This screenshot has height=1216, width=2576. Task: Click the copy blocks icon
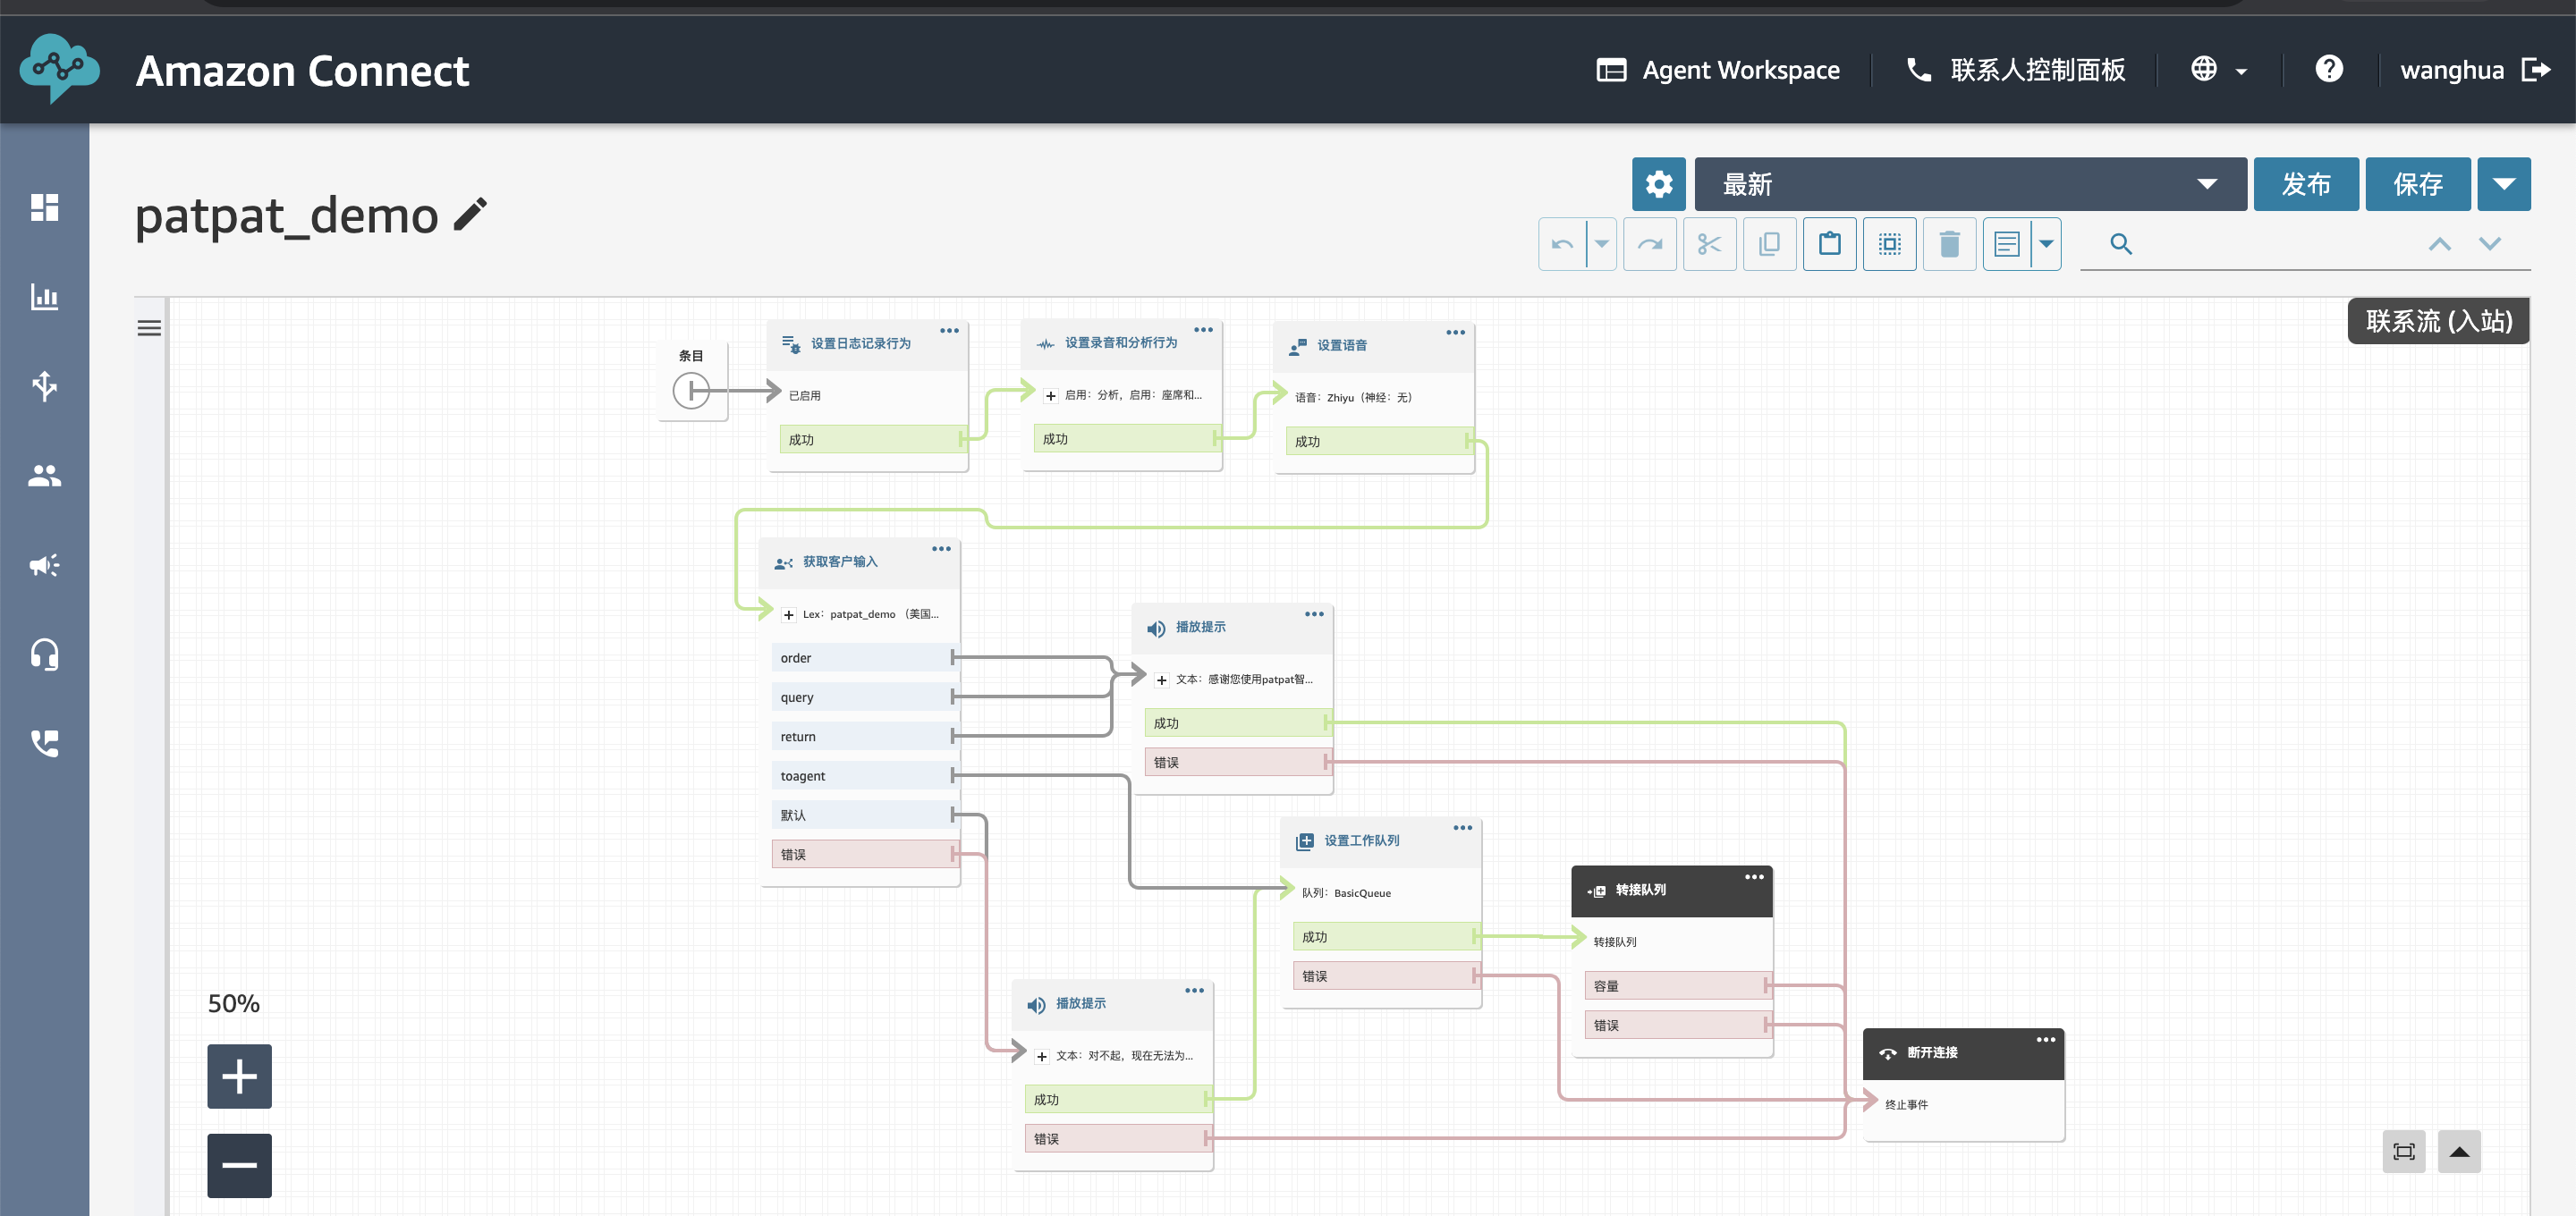click(1769, 244)
